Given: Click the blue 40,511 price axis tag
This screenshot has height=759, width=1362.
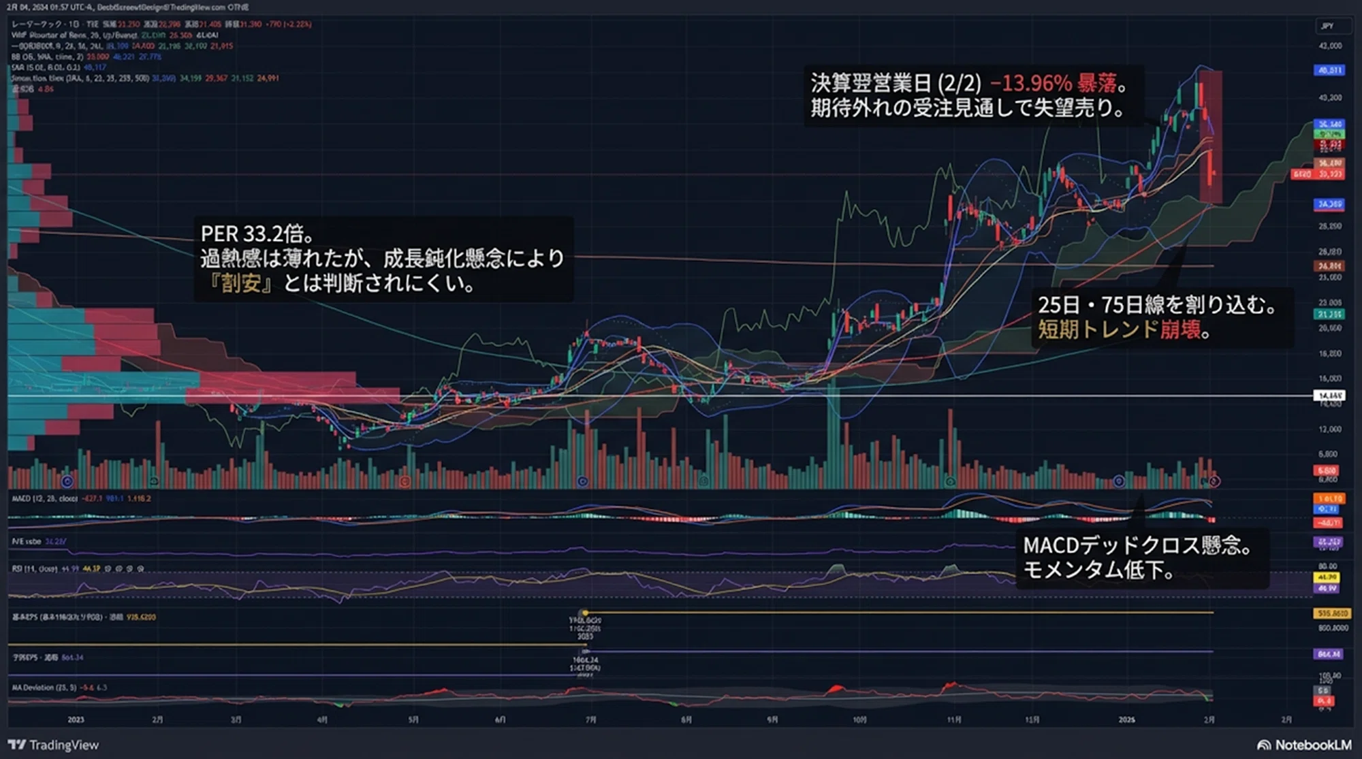Looking at the screenshot, I should (1329, 70).
